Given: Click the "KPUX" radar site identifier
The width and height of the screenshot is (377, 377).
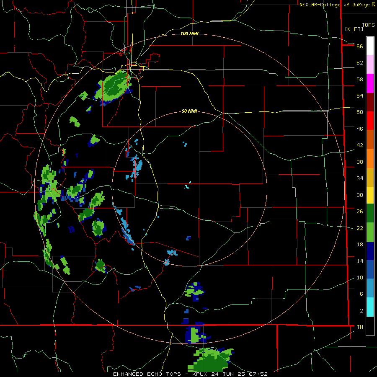Looking at the screenshot, I should 201,374.
